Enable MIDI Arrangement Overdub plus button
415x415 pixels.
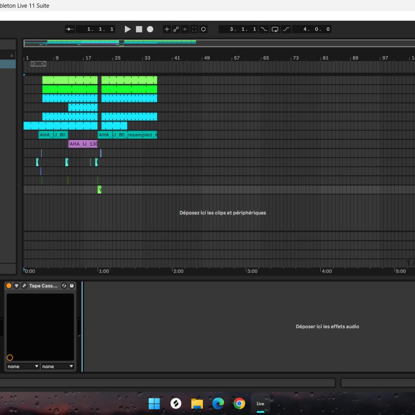pos(167,29)
